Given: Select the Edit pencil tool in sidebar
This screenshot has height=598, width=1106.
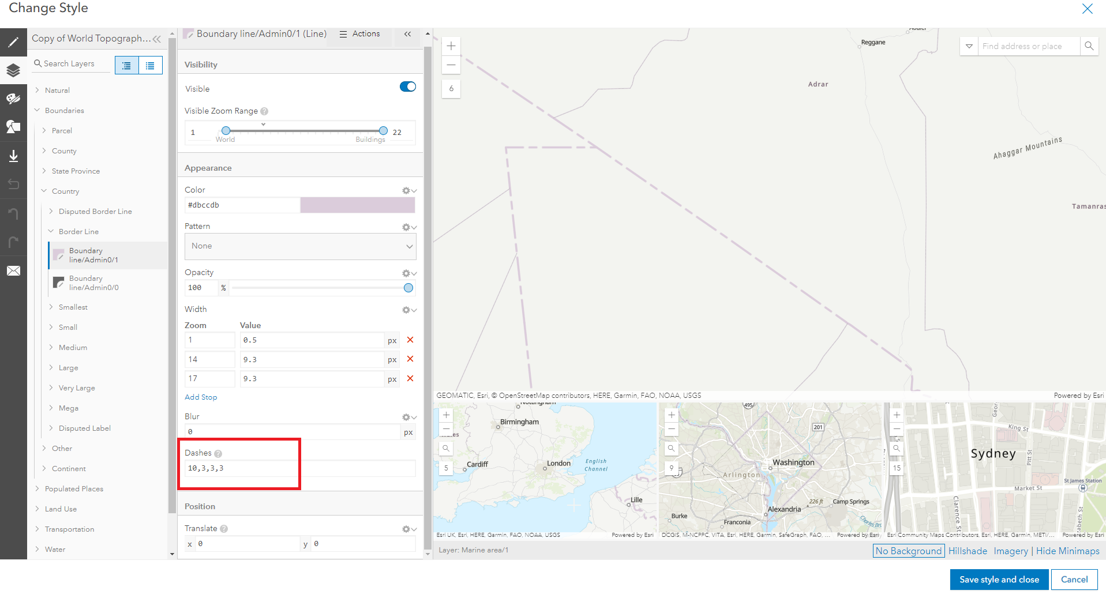Looking at the screenshot, I should click(14, 42).
